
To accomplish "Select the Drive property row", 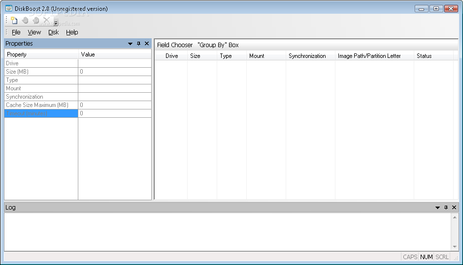I will (x=41, y=63).
